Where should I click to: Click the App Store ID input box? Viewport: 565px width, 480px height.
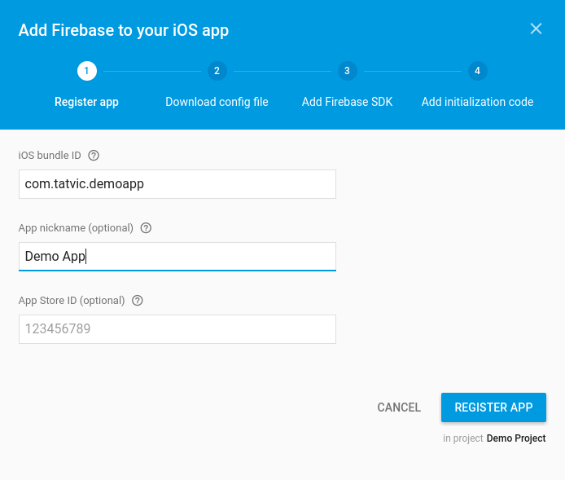pos(177,329)
